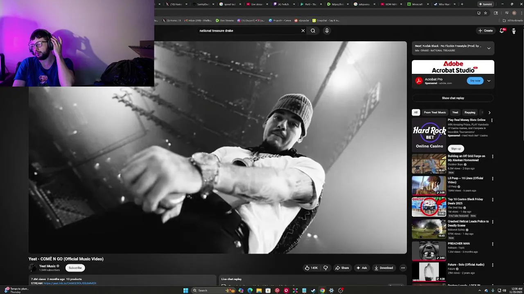Click the Yeat Music channel avatar
This screenshot has width=524, height=294.
coord(33,268)
